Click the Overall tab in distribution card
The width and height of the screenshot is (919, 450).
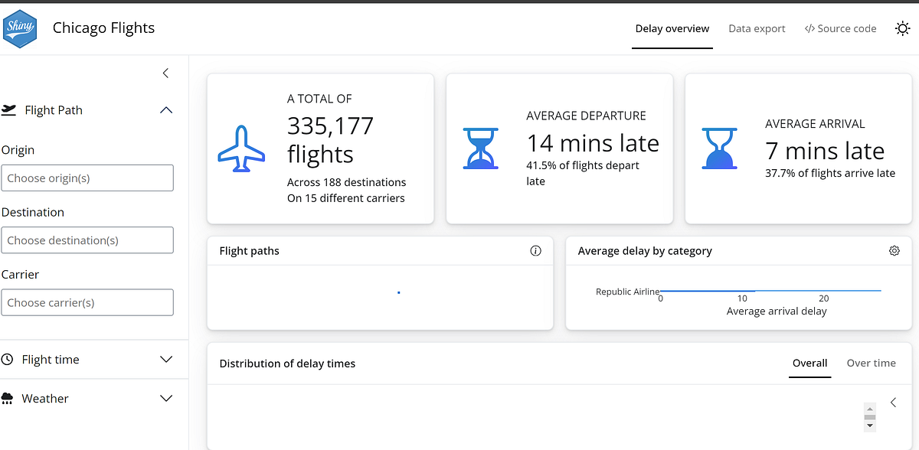click(x=809, y=363)
